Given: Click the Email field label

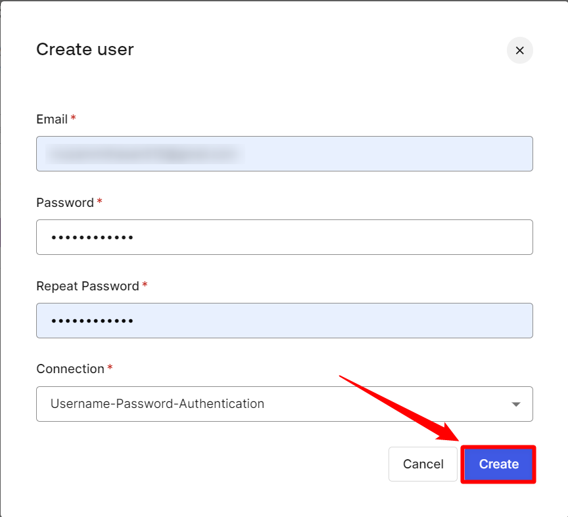Looking at the screenshot, I should [x=52, y=120].
